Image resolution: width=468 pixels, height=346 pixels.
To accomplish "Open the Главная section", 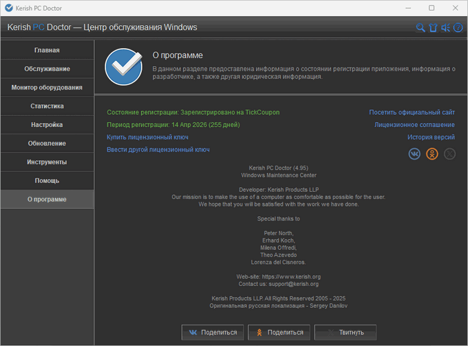I will [47, 50].
